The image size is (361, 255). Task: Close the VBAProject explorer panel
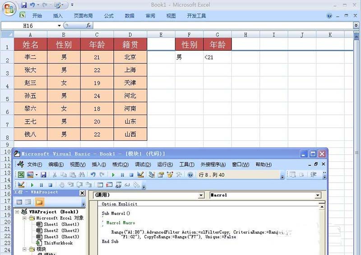82,193
